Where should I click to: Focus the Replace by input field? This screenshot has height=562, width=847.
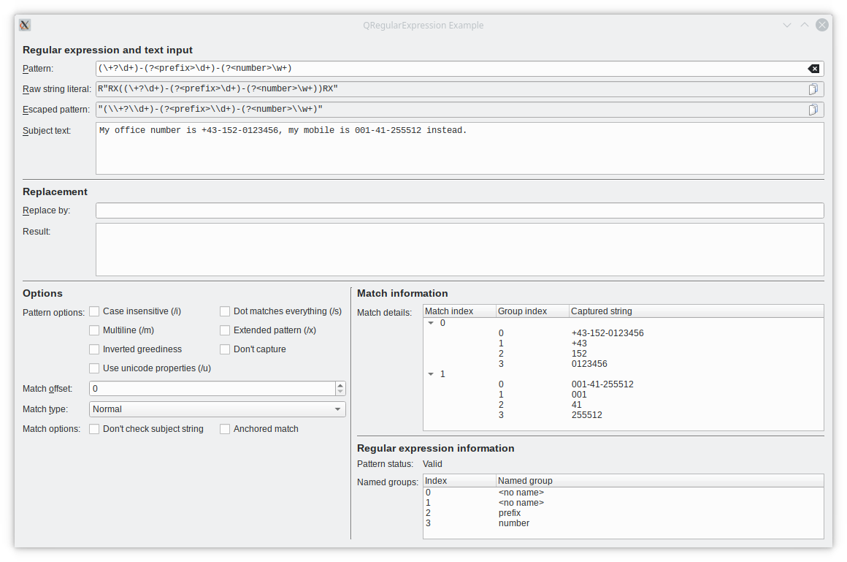point(459,210)
